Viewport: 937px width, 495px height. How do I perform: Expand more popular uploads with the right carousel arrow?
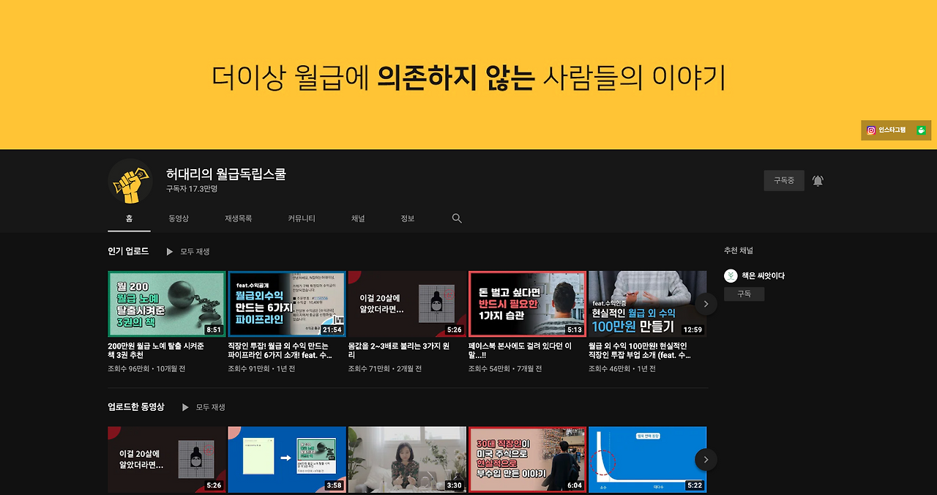click(x=705, y=304)
